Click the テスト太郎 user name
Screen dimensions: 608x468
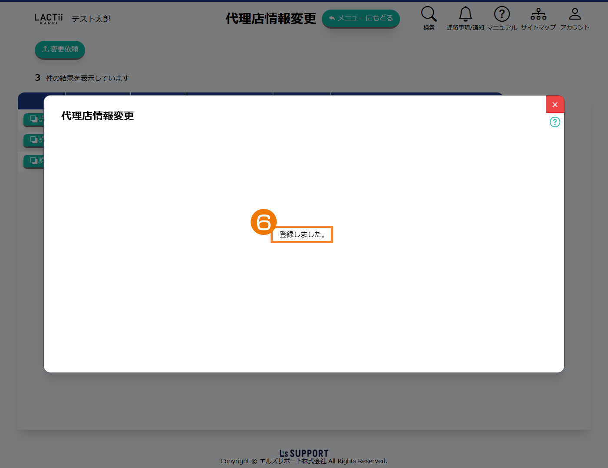coord(91,19)
